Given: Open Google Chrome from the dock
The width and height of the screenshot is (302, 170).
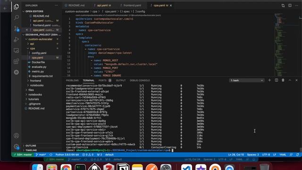Looking at the screenshot, I should [x=66, y=167].
